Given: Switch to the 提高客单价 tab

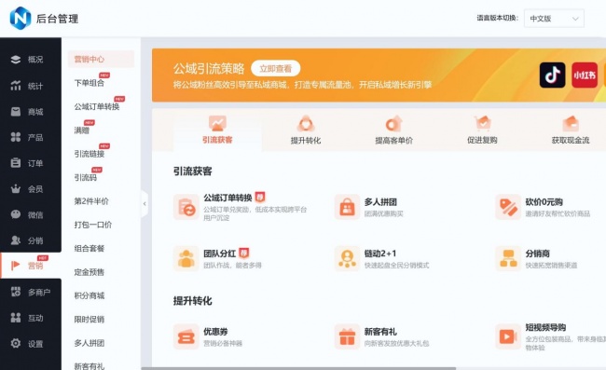Looking at the screenshot, I should [393, 130].
